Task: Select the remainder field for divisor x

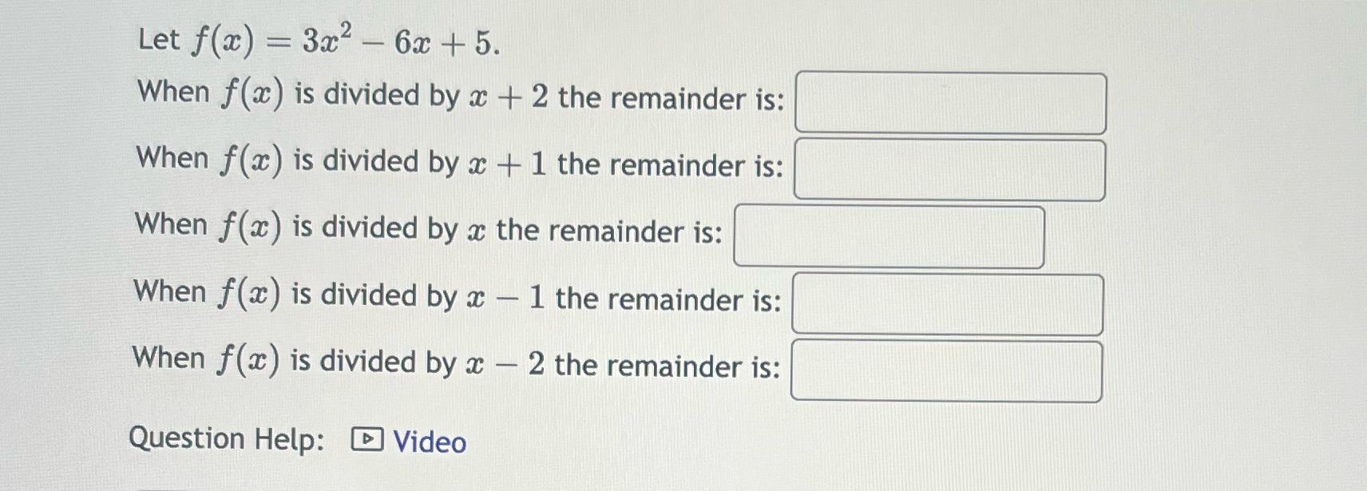Action: pyautogui.click(x=889, y=236)
